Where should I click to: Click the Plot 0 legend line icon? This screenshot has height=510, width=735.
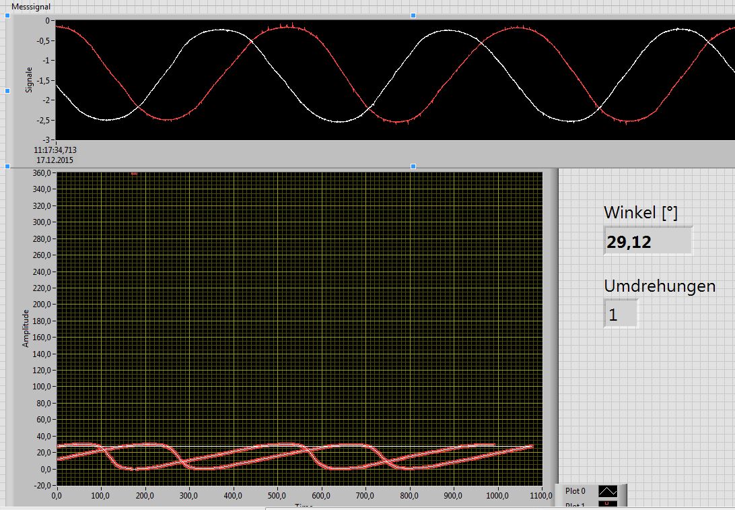pos(607,492)
